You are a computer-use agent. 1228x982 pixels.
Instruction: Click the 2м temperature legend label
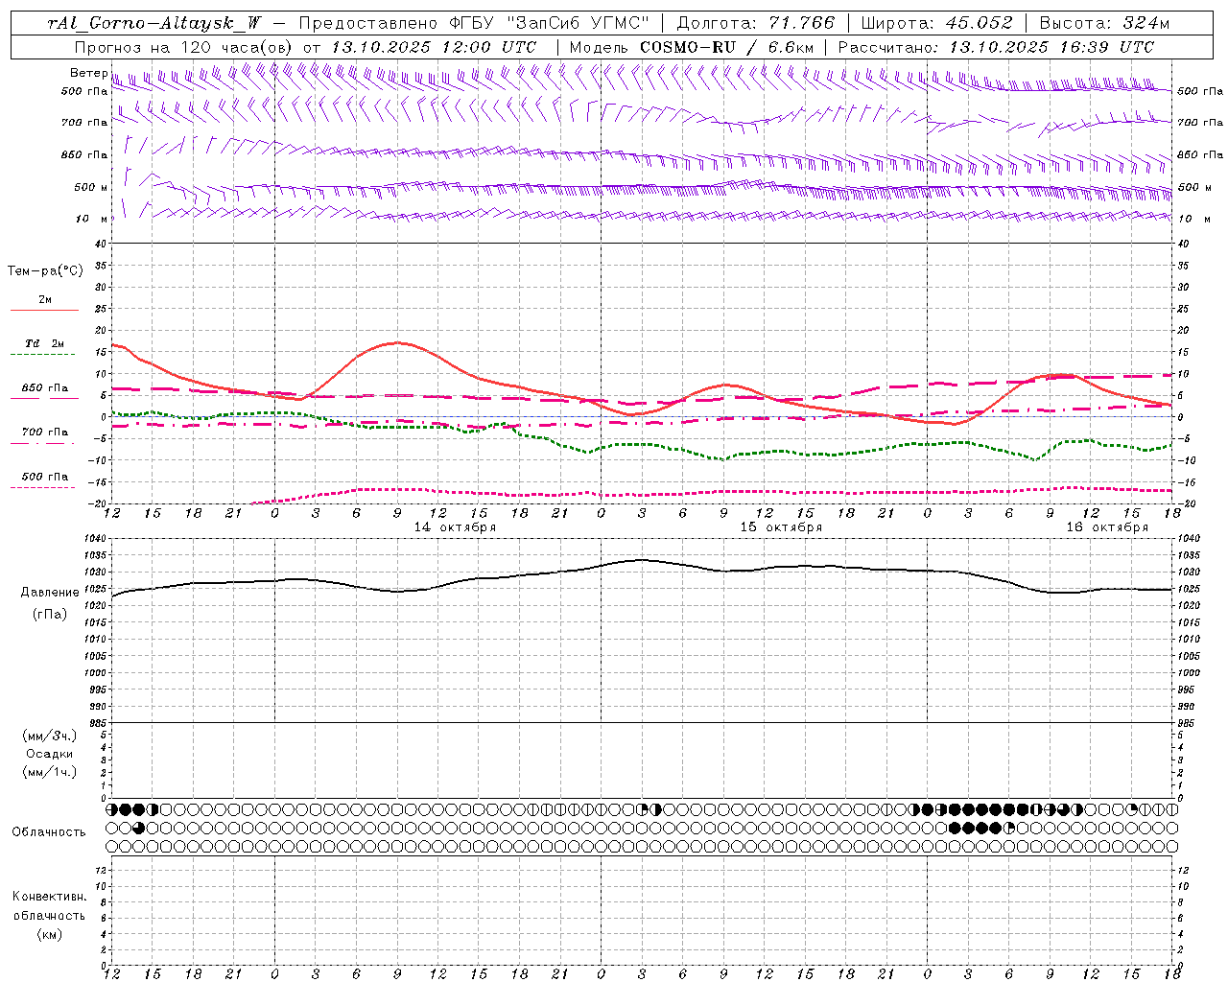click(45, 299)
